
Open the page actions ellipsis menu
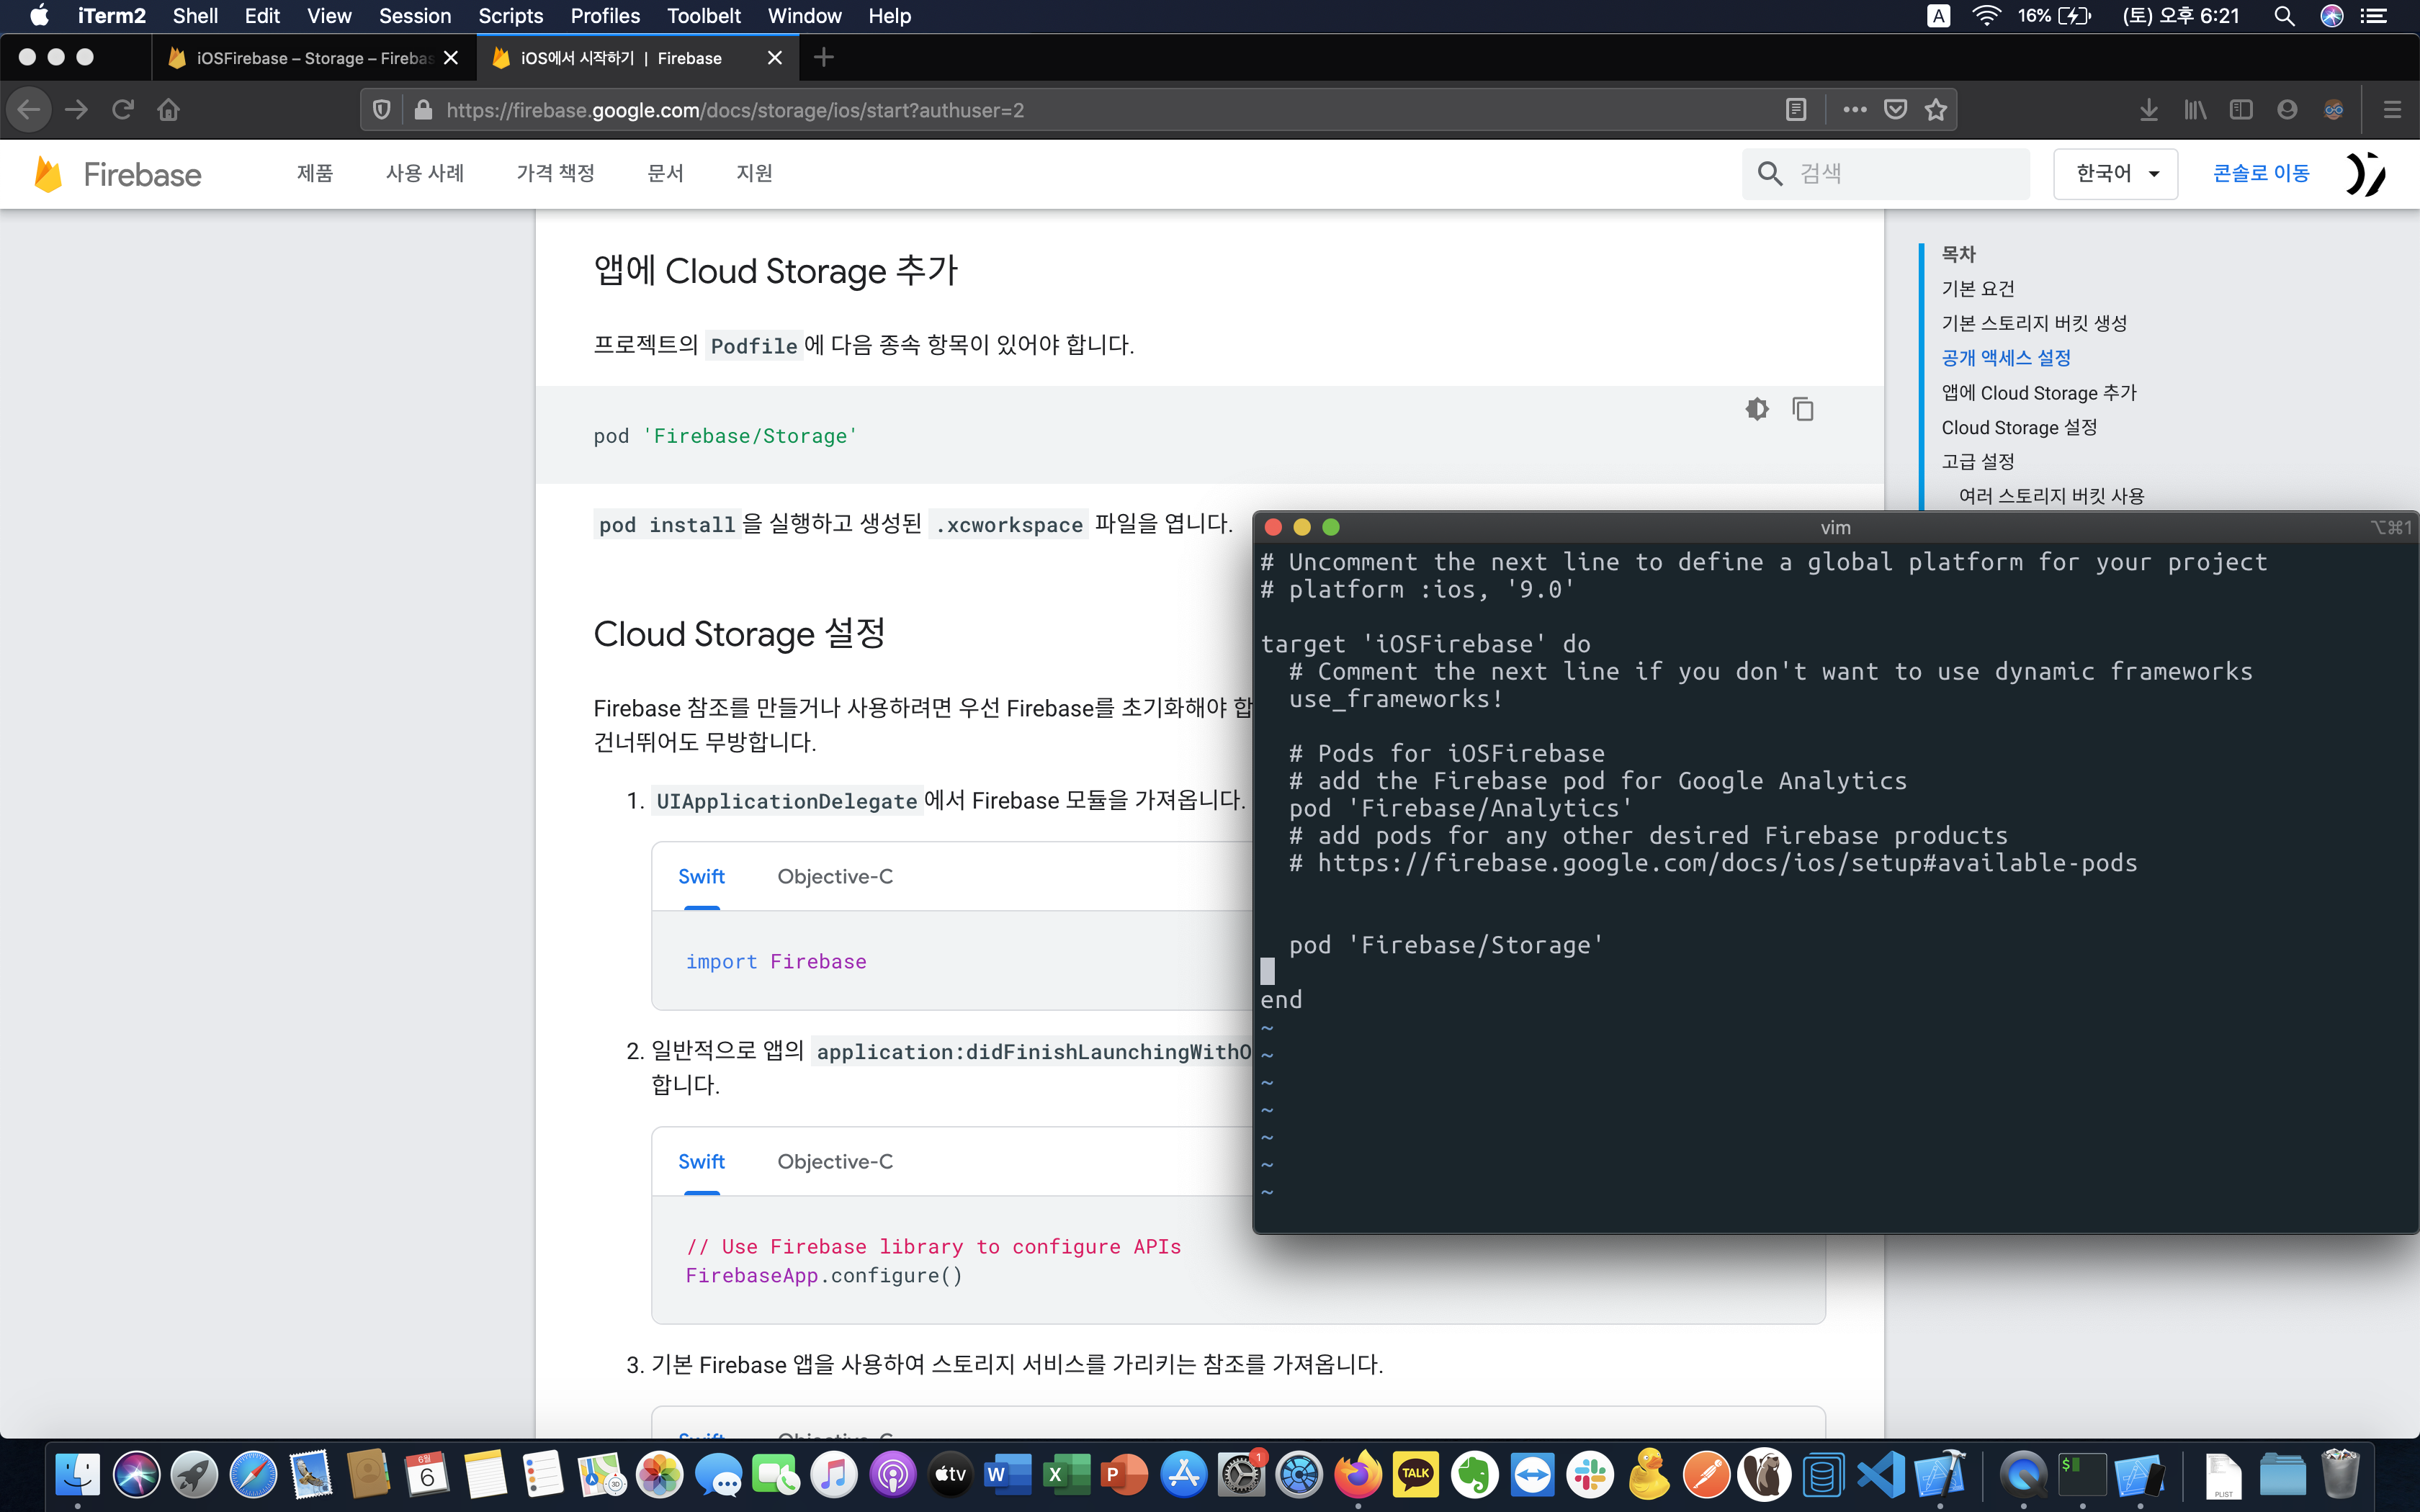pos(1854,110)
